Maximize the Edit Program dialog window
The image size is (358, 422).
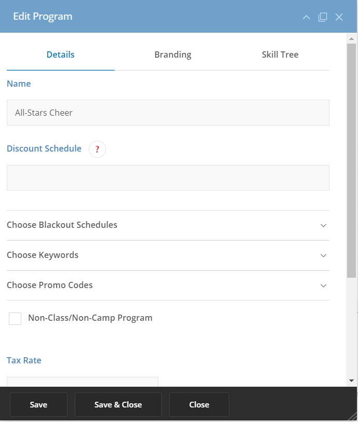323,17
